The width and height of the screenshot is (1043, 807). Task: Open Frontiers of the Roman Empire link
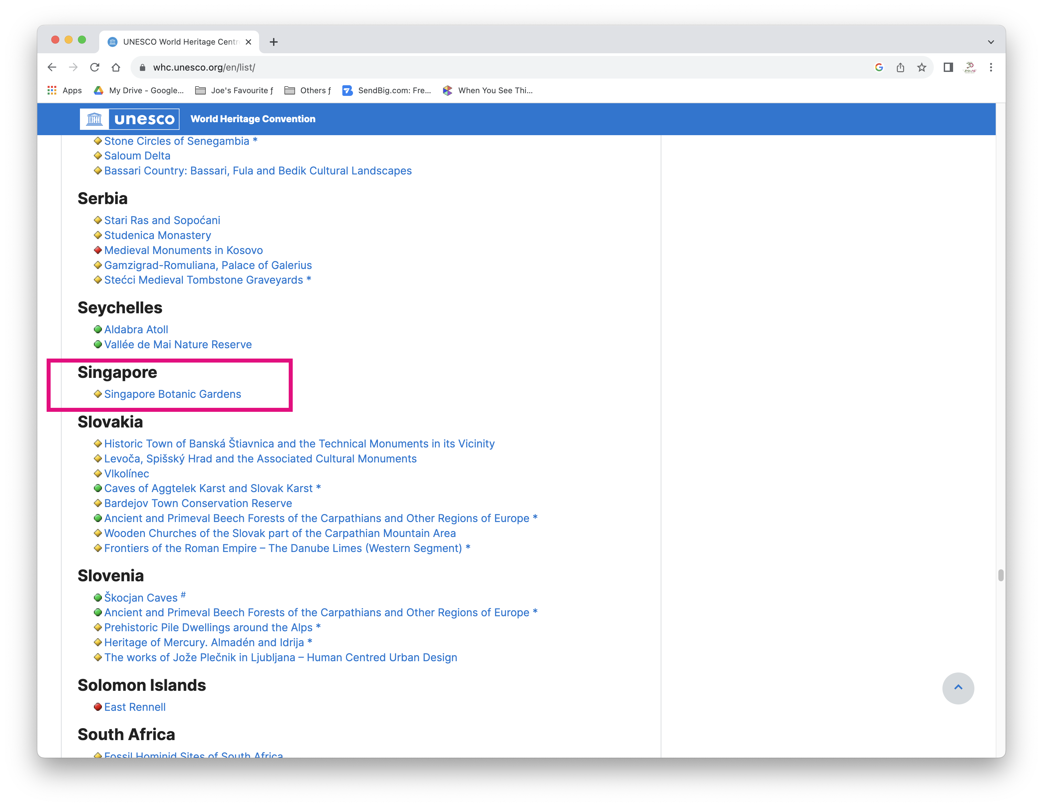click(287, 548)
